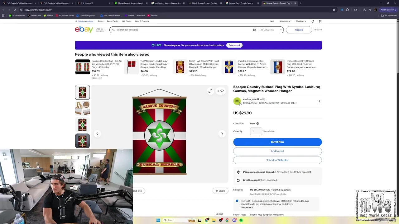Open the shopping cart icon
This screenshot has width=399, height=224.
pos(320,21)
